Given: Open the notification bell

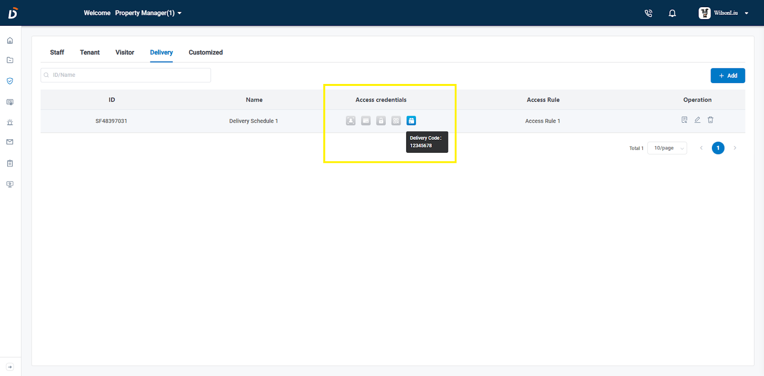Looking at the screenshot, I should (x=672, y=13).
